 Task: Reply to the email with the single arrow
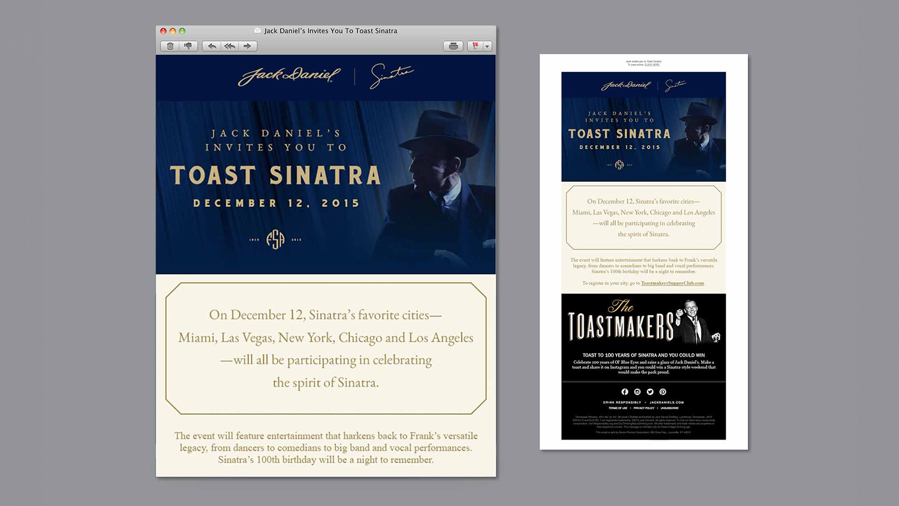[x=212, y=46]
